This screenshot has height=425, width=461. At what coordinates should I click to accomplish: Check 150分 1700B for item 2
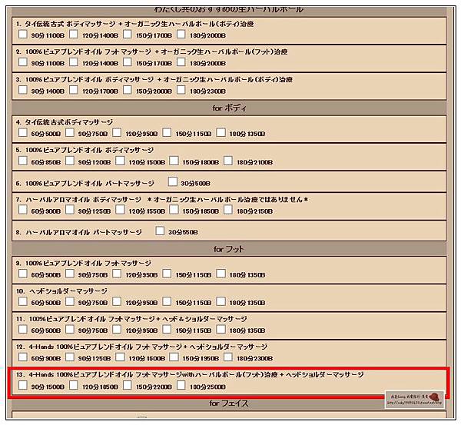tap(128, 62)
